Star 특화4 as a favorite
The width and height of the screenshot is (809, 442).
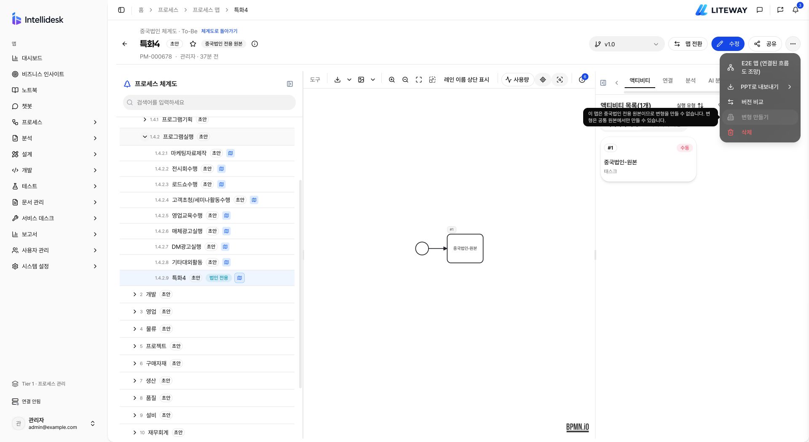tap(193, 44)
